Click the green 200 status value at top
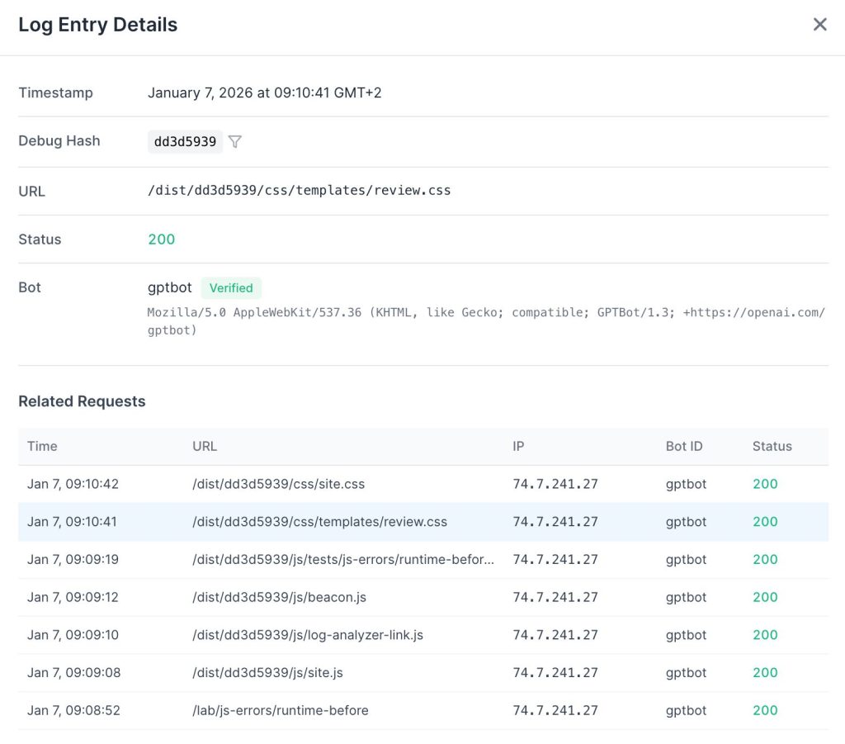 tap(161, 239)
